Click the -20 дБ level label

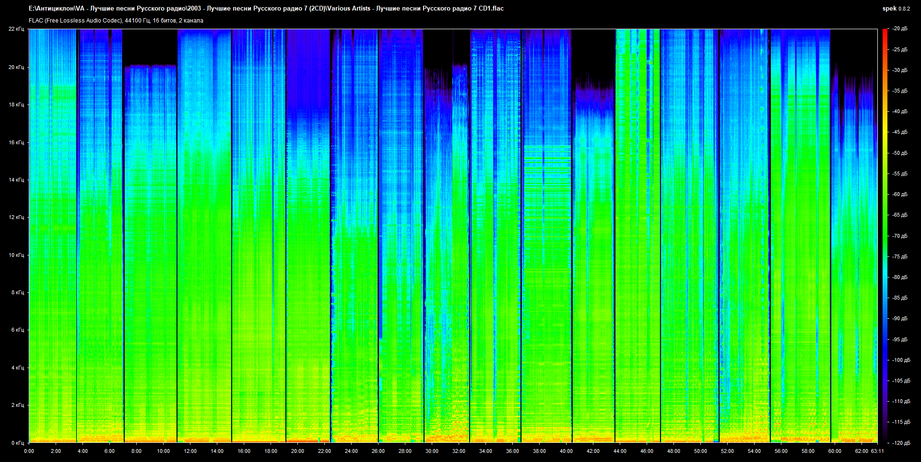point(899,29)
